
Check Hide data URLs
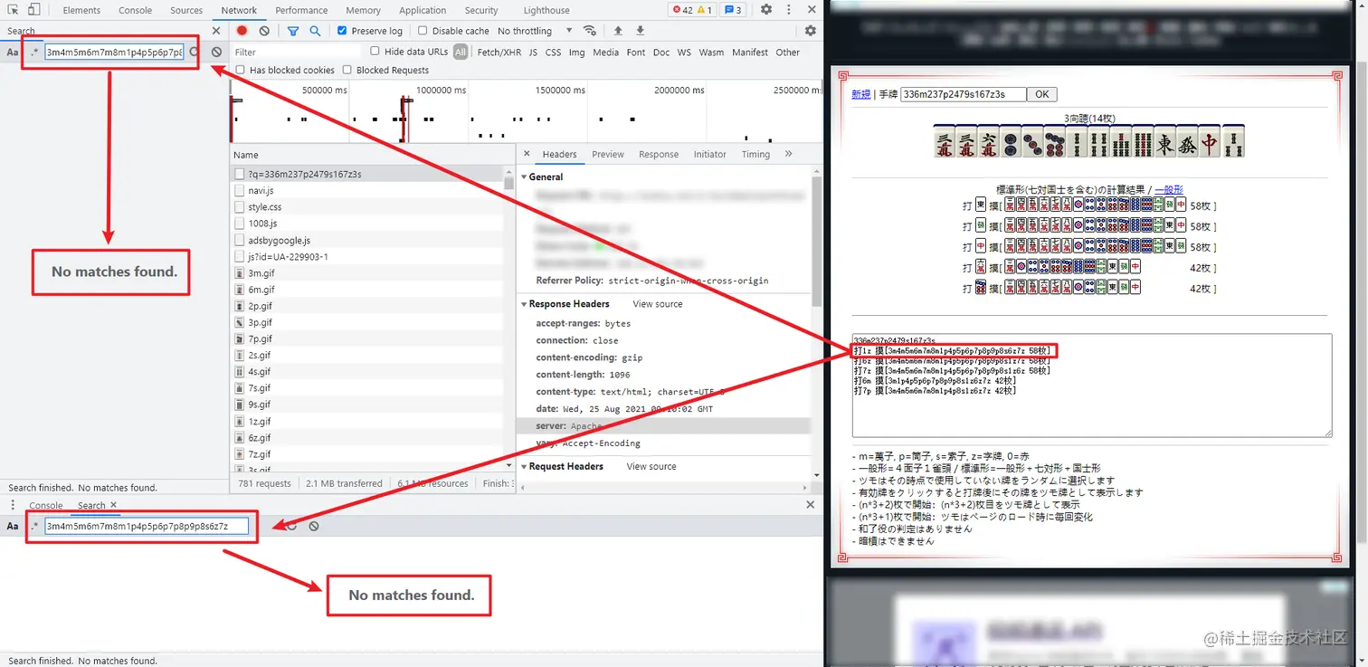pyautogui.click(x=375, y=52)
